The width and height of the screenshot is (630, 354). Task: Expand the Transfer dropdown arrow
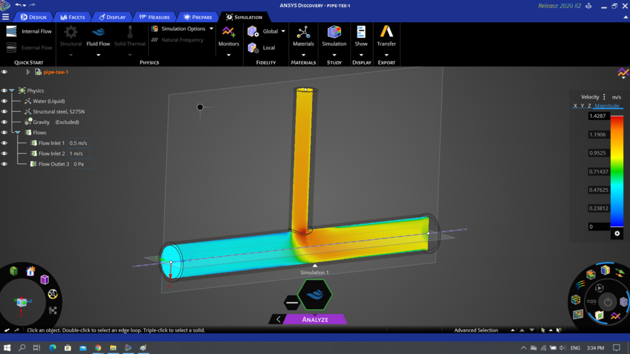click(x=386, y=55)
